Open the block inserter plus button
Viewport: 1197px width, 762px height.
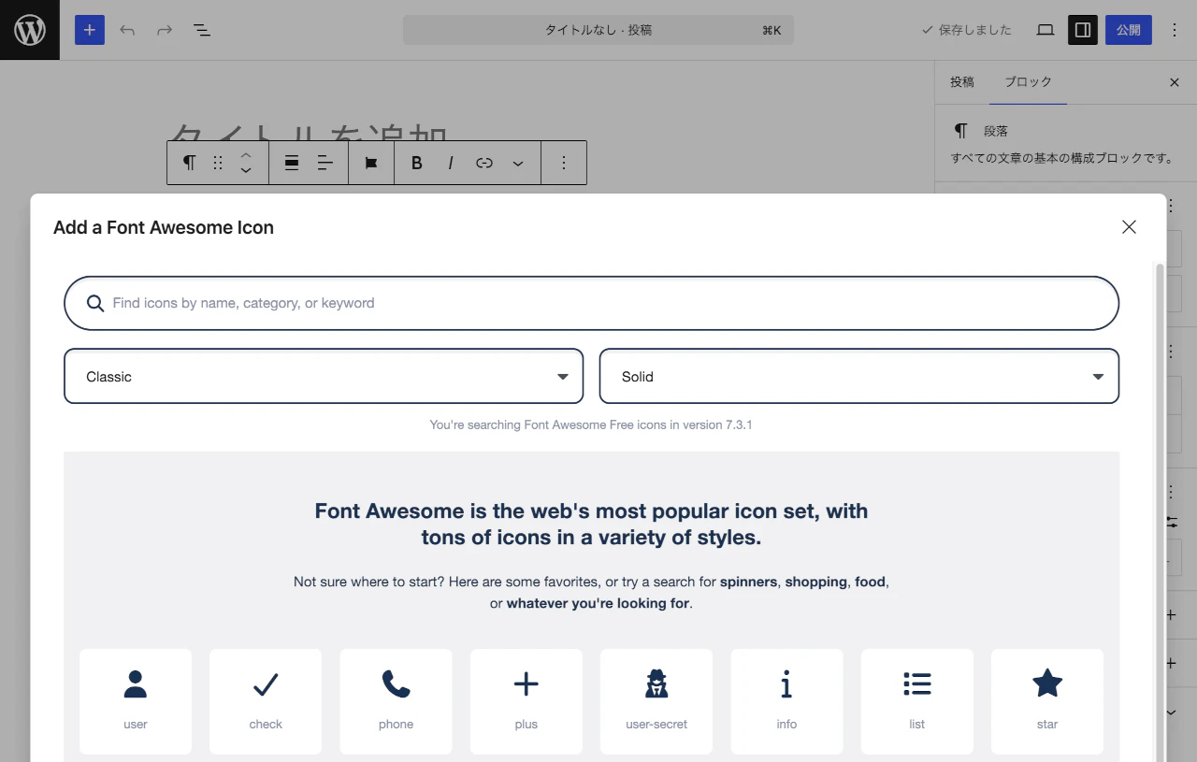point(90,30)
